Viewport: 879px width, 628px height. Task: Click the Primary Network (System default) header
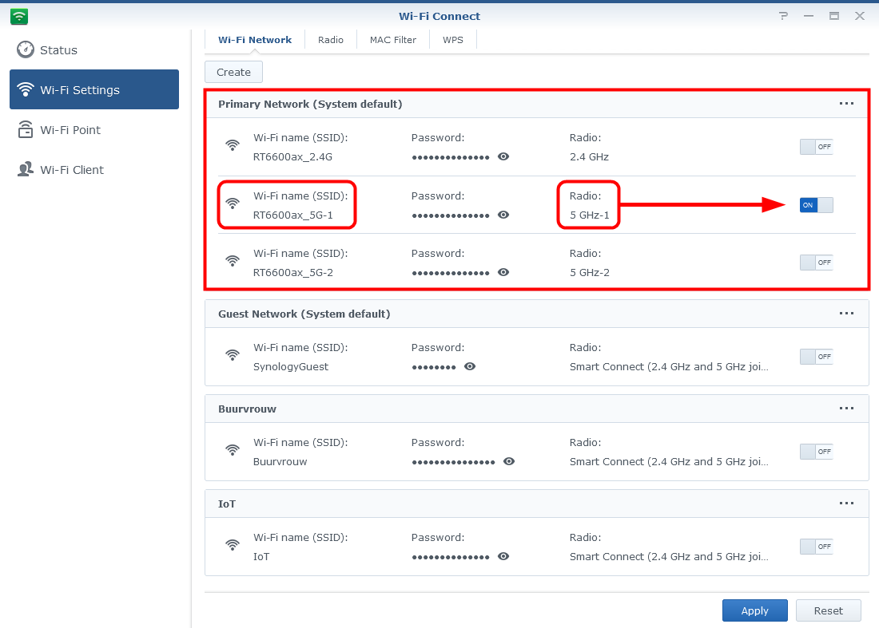(310, 104)
